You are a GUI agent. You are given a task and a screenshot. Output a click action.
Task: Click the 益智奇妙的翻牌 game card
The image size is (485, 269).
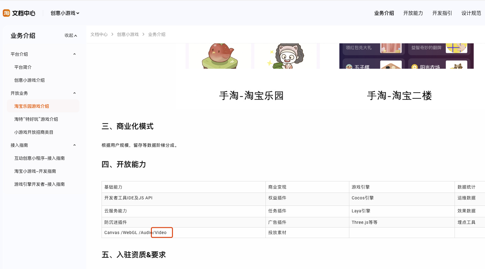point(439,49)
